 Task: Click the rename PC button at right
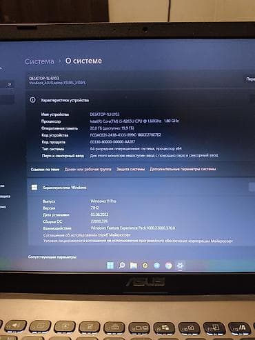point(250,79)
